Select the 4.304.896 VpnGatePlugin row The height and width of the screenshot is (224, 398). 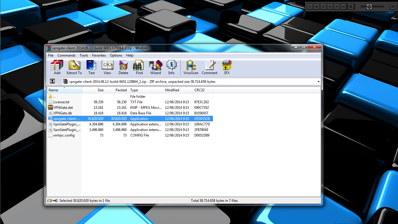coord(130,124)
